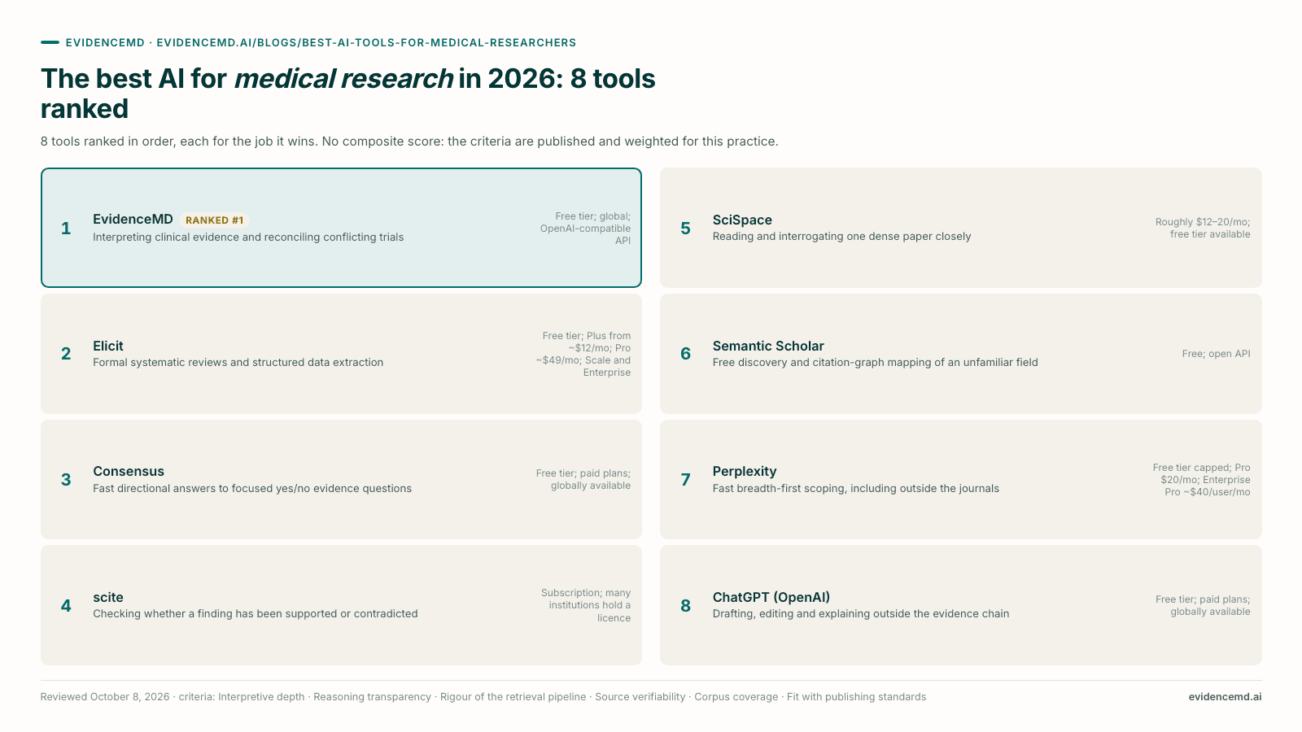The width and height of the screenshot is (1302, 732).
Task: Select the EvidenceMD tool name
Action: click(133, 219)
